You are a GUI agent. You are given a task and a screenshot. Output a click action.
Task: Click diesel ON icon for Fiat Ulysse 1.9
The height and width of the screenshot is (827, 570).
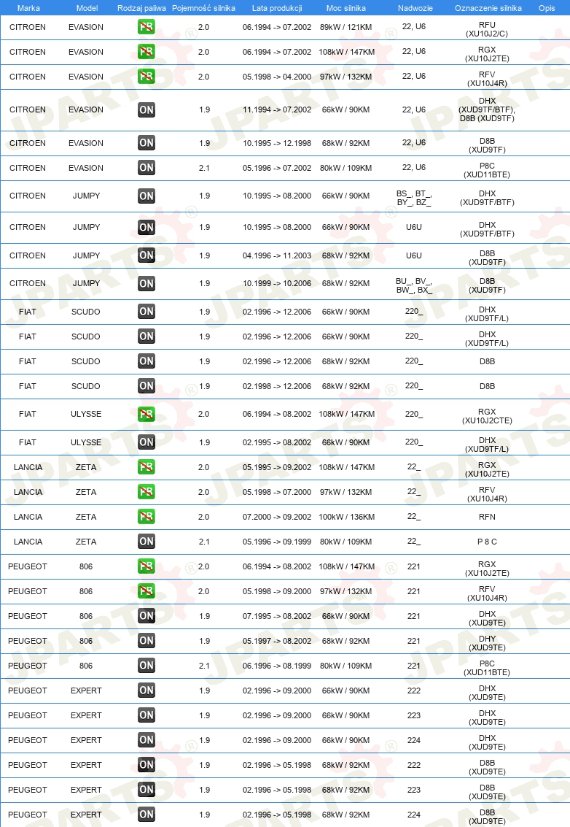(146, 442)
